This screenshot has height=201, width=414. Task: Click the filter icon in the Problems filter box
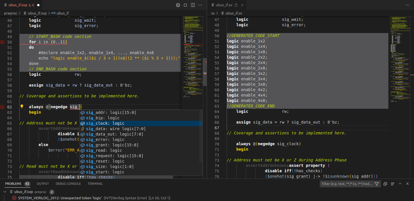coord(376,184)
